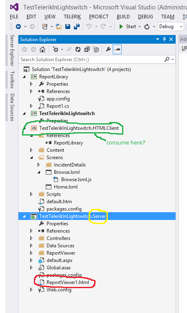Expand the ReportViewer folder
Image resolution: width=187 pixels, height=313 pixels.
click(x=31, y=253)
